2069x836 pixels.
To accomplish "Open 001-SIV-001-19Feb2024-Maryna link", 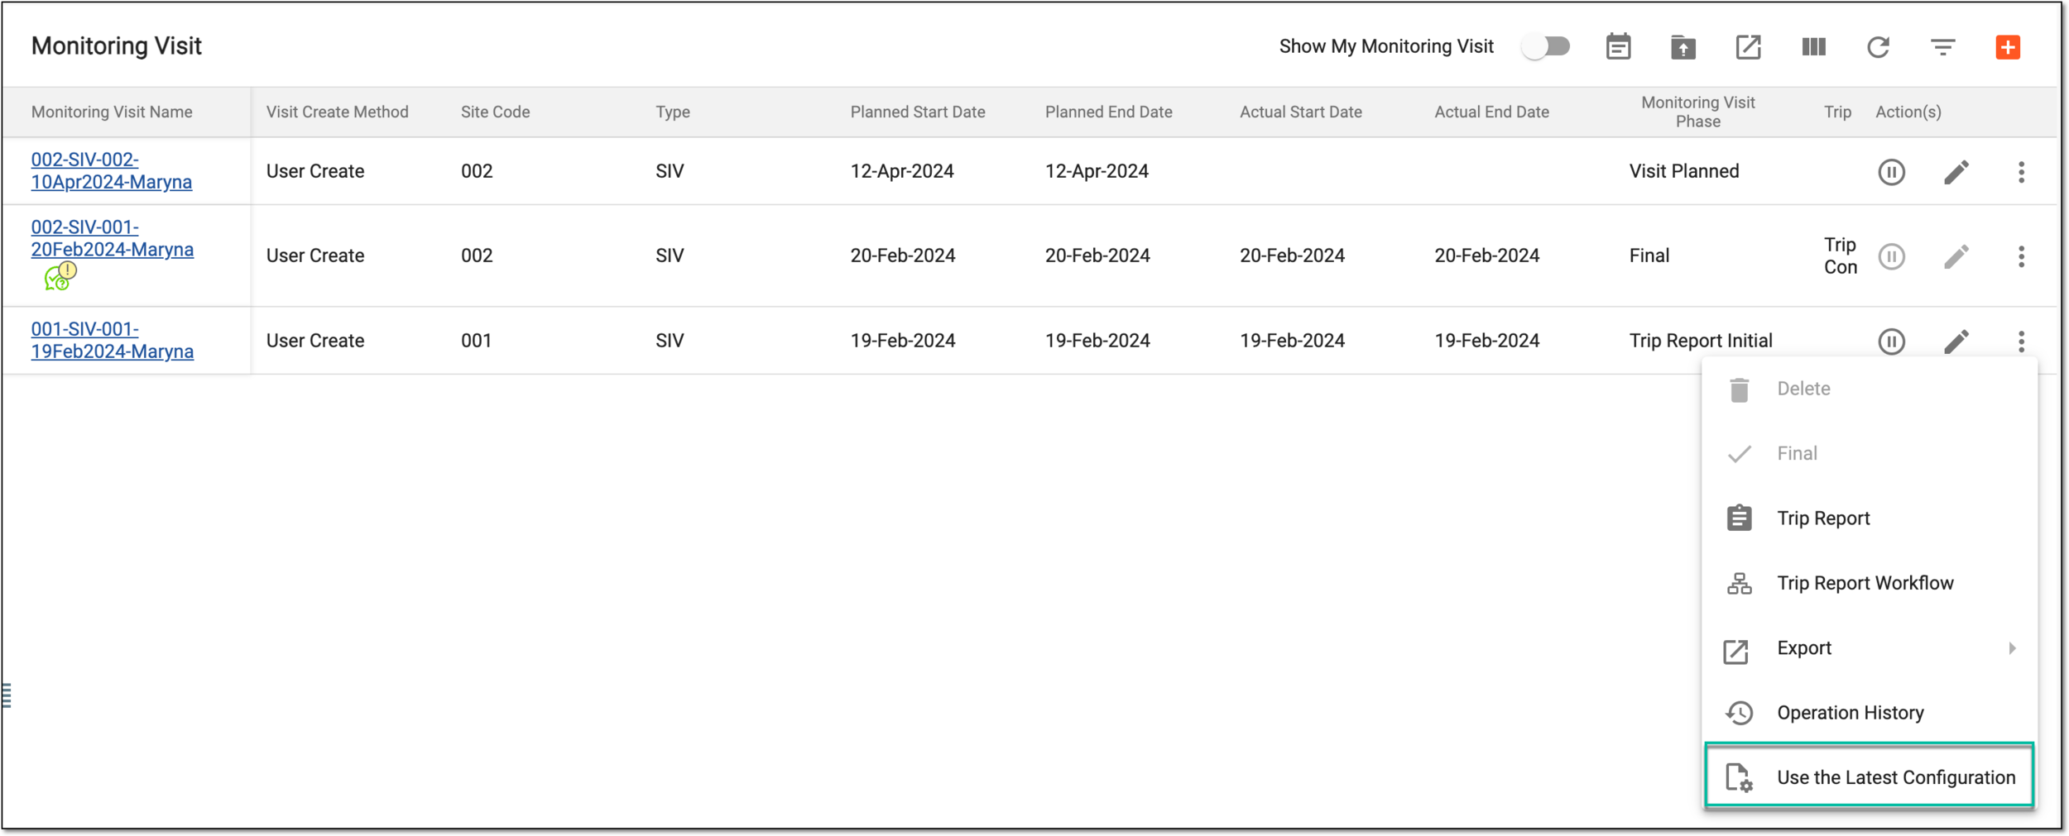I will (112, 340).
